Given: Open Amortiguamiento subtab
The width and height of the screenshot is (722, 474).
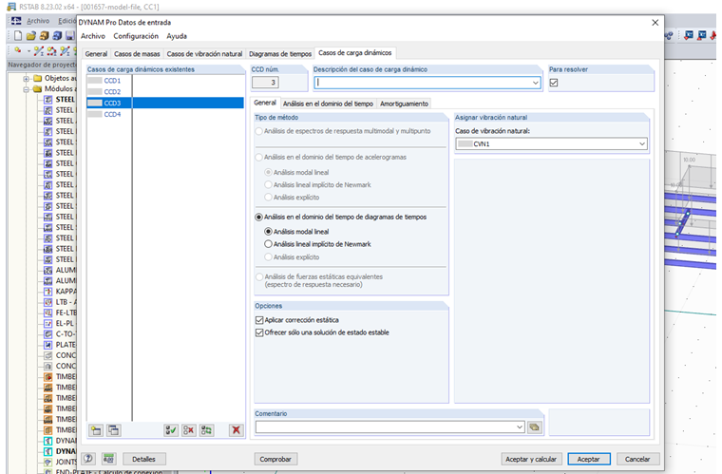Looking at the screenshot, I should pyautogui.click(x=404, y=104).
